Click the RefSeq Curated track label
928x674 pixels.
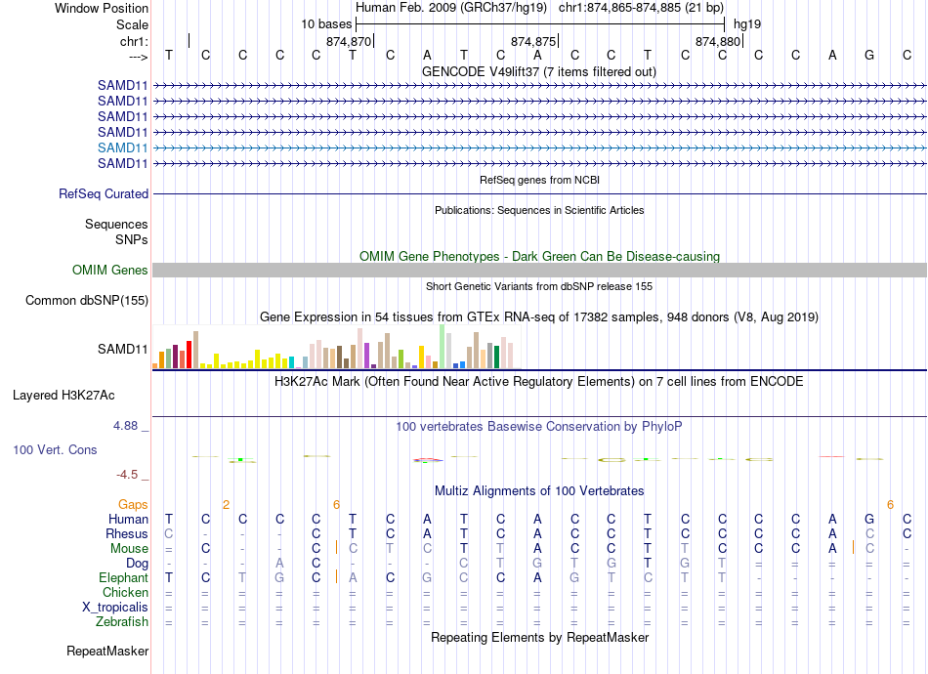click(x=104, y=194)
